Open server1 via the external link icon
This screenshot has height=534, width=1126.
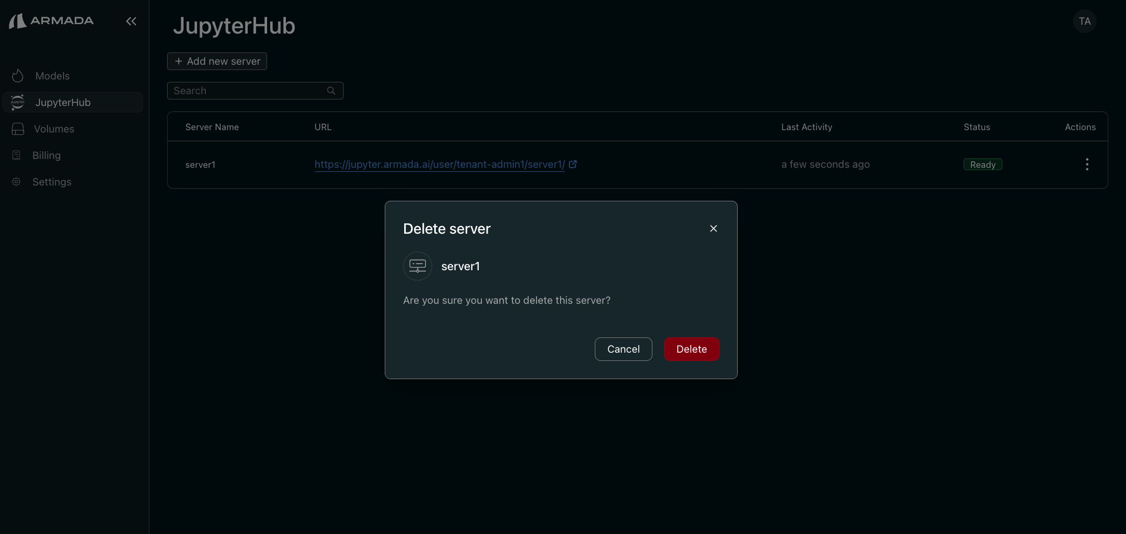572,164
